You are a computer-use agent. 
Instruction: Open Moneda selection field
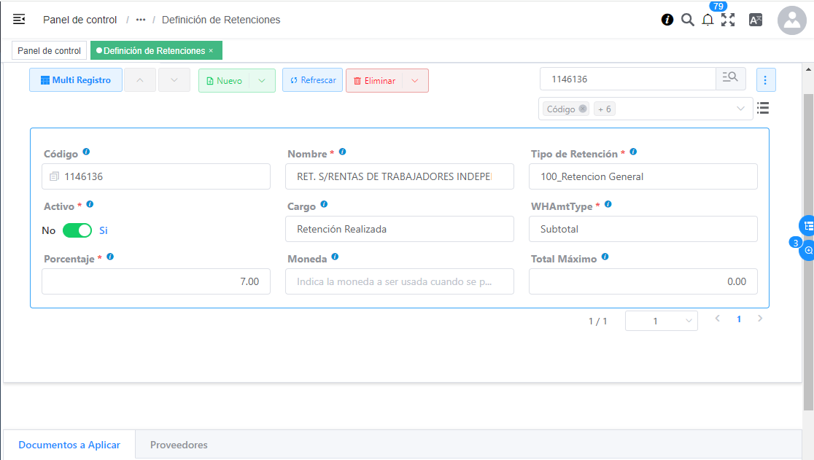click(x=399, y=281)
